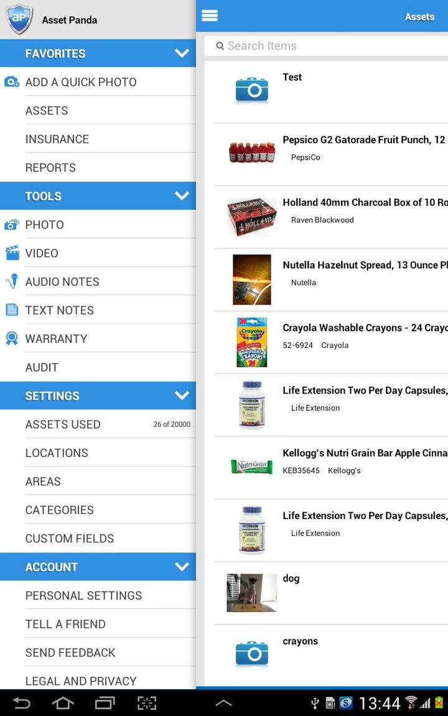Tap the search magnifier icon
Screen dimensions: 448x716
coord(220,46)
